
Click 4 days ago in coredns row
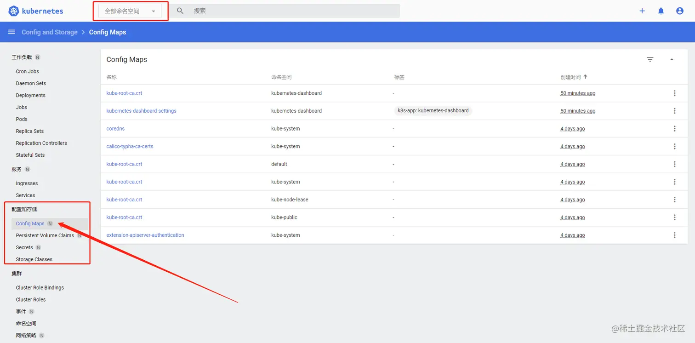click(573, 129)
